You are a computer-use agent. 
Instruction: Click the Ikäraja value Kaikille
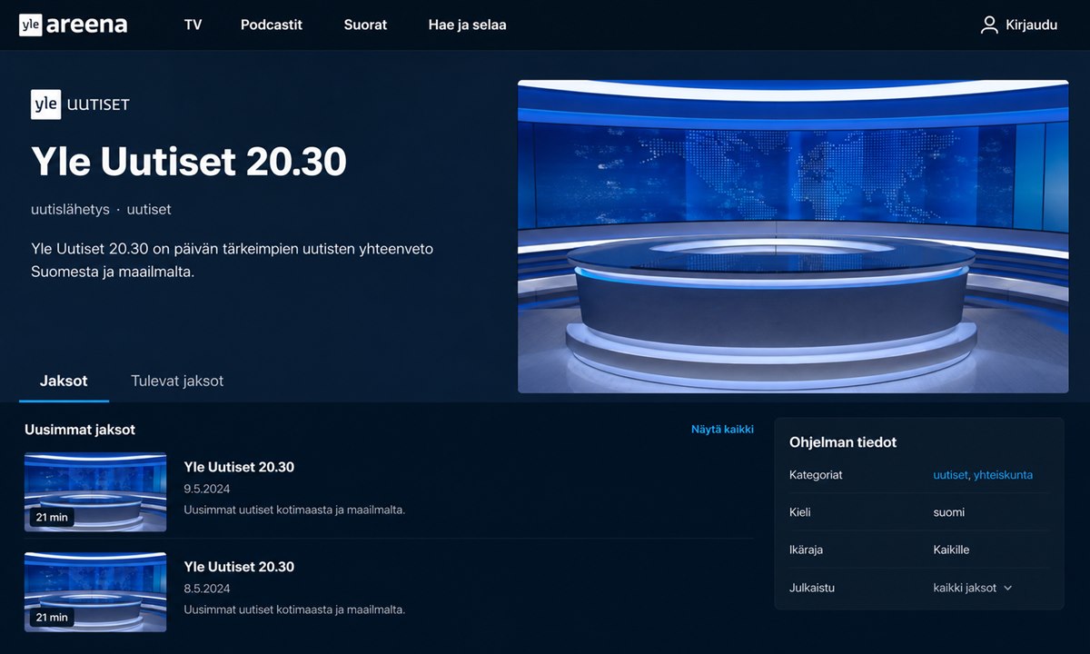tap(951, 550)
